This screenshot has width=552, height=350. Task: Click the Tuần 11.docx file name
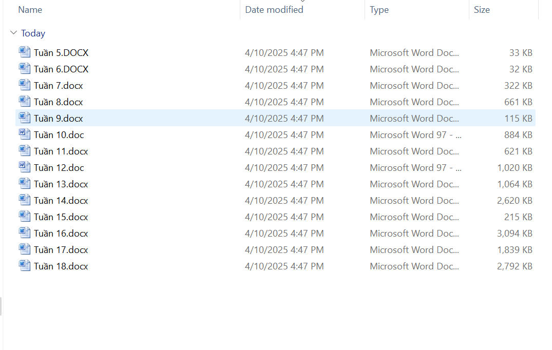[x=61, y=151]
